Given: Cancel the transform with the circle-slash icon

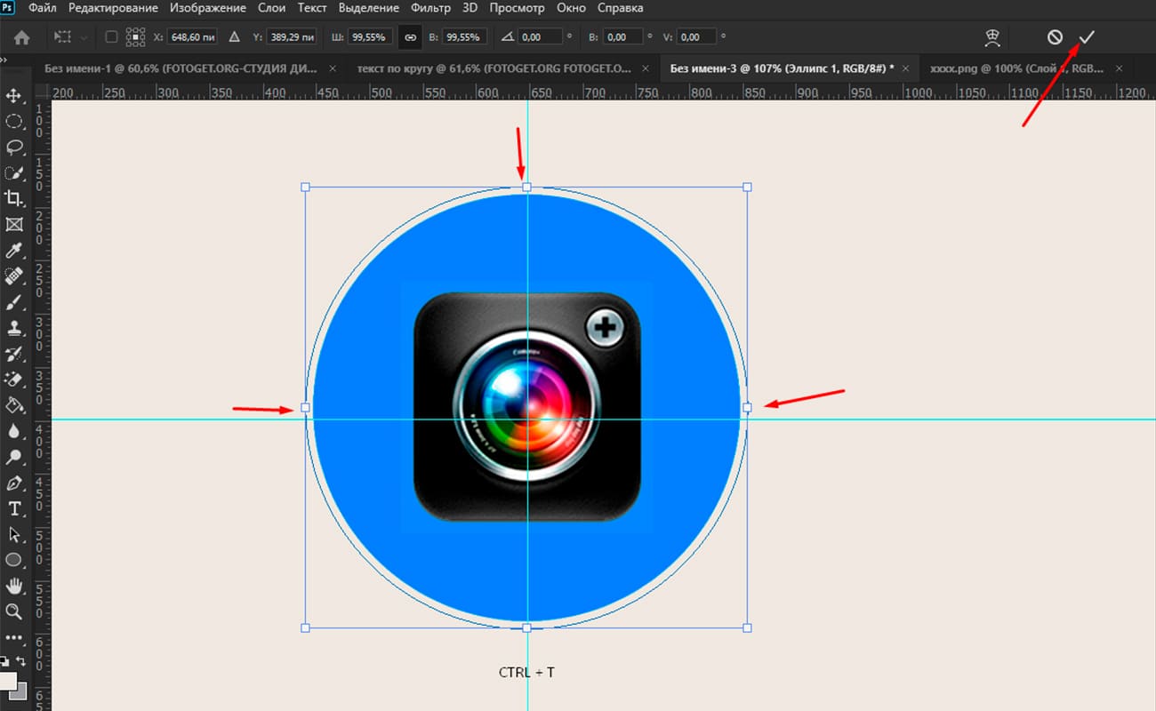Looking at the screenshot, I should click(x=1055, y=37).
